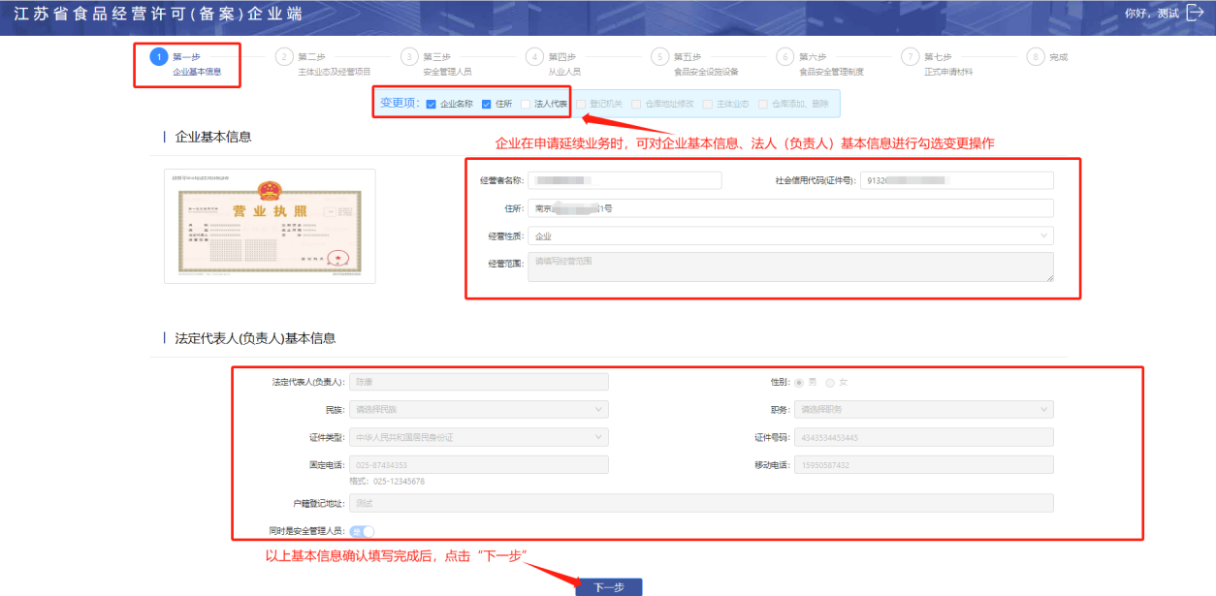The image size is (1216, 596).
Task: Select step 7 circle 正式申请材料
Action: tap(910, 57)
